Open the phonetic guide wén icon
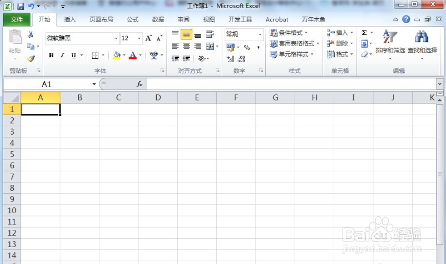 [x=154, y=55]
